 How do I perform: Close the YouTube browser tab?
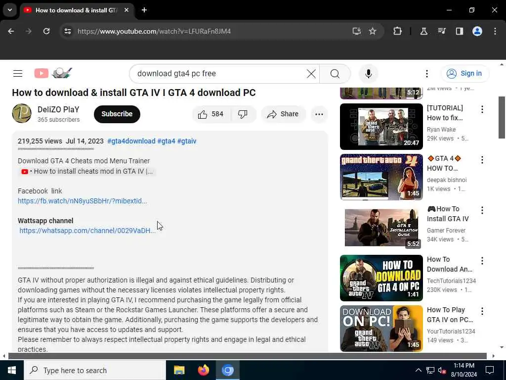point(126,10)
